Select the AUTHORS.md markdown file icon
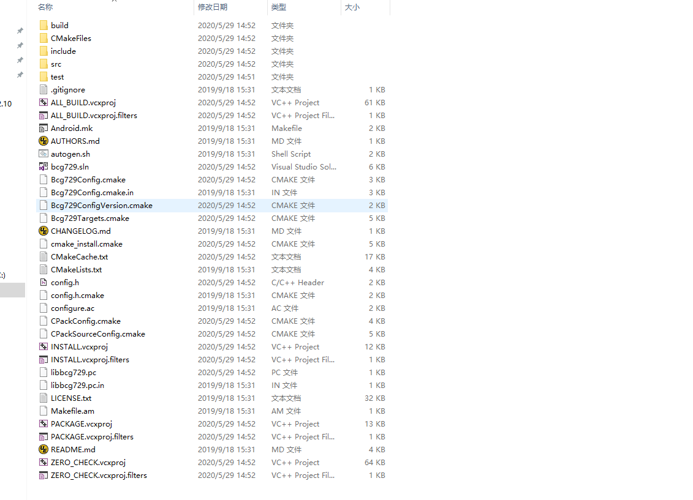Viewport: 693px width, 500px height. [44, 141]
